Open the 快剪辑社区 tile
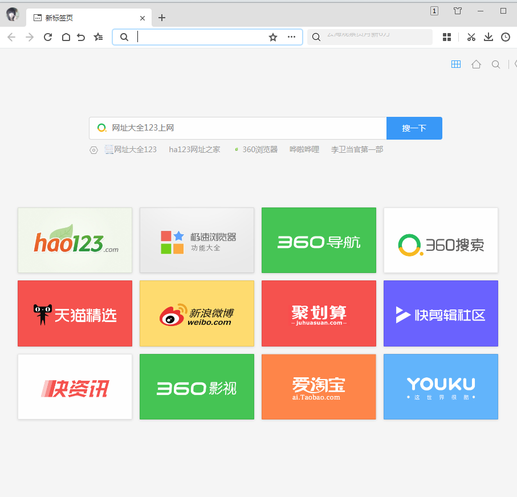This screenshot has height=497, width=517. pyautogui.click(x=441, y=313)
